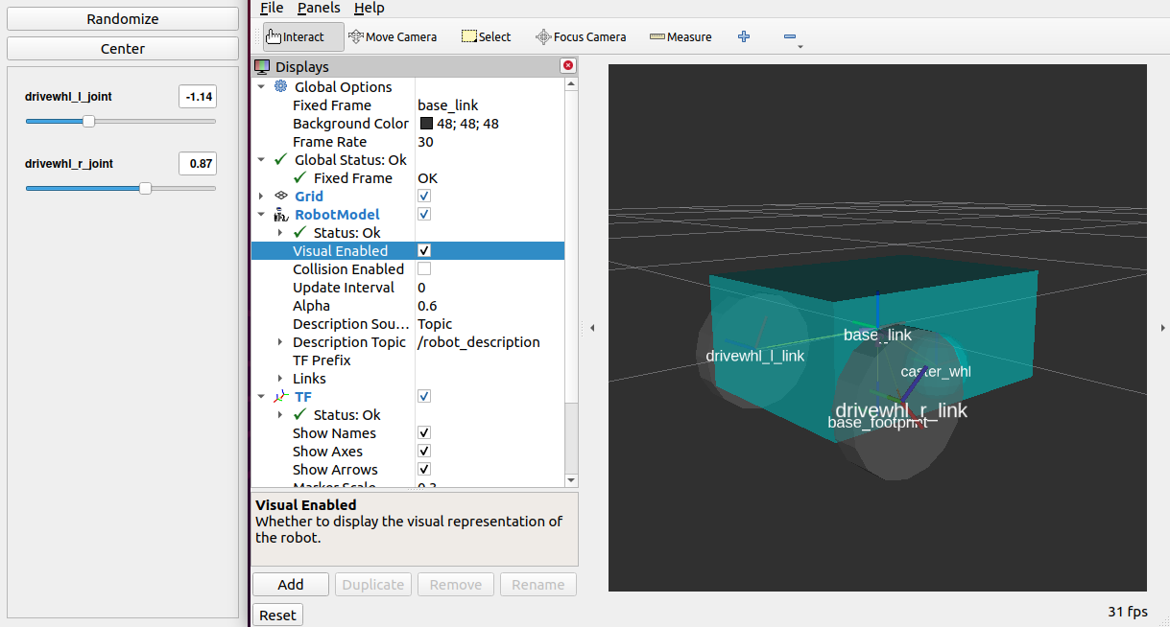Activate the Move Camera tool

[393, 36]
